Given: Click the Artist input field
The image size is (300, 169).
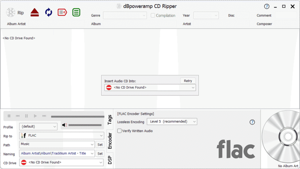Looking at the screenshot, I should click(x=221, y=24).
